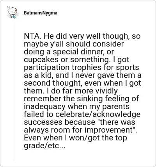Click the word 'inadequacy' in the comment
This screenshot has height=167, width=156.
click(44, 107)
